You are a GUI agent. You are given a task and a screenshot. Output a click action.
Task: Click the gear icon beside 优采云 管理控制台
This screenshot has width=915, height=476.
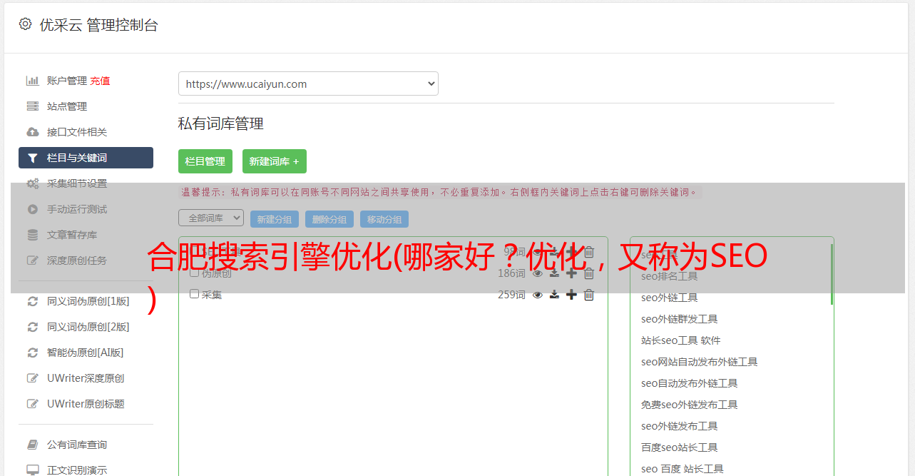[26, 24]
